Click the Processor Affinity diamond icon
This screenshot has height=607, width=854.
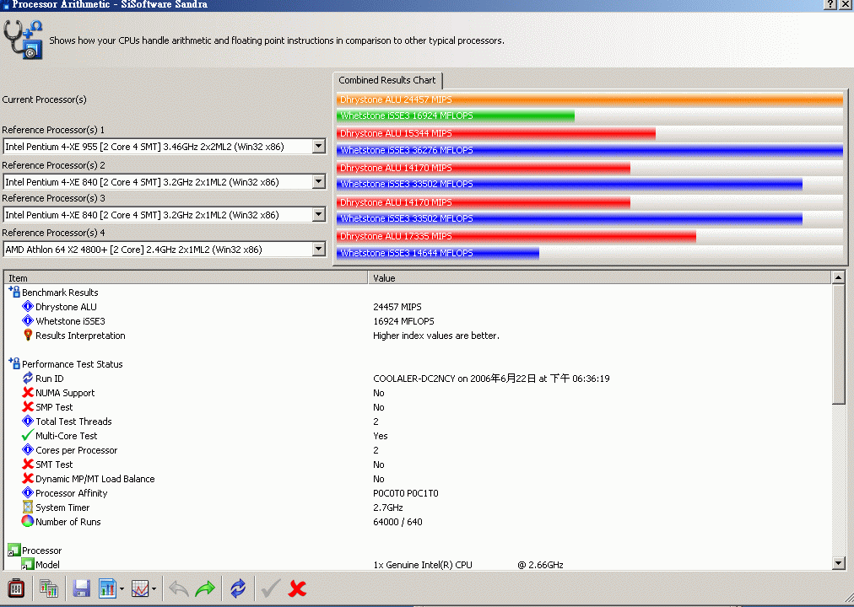point(28,493)
